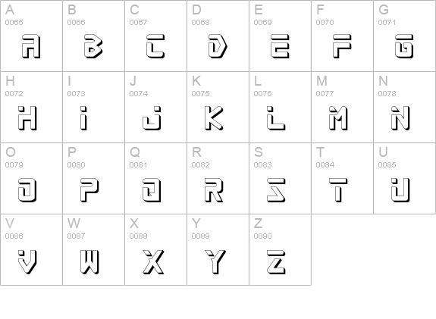
Task: Select the letter Q glyph preview
Action: click(x=152, y=190)
